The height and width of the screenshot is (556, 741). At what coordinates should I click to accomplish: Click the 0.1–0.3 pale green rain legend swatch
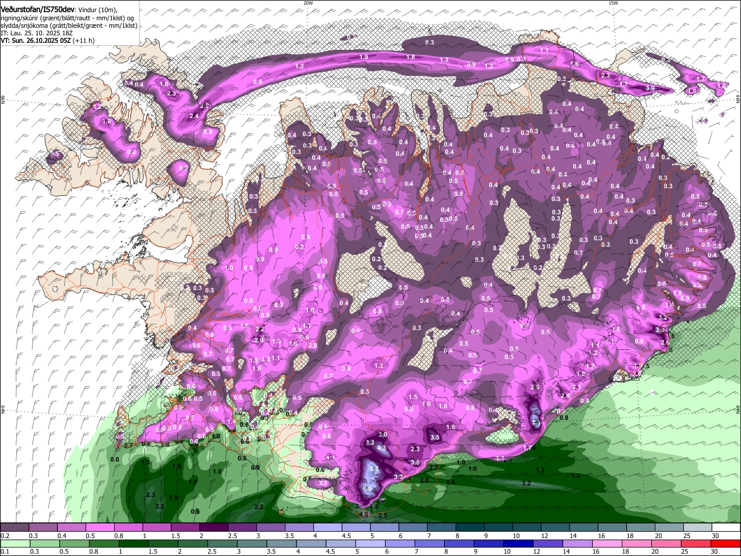click(x=15, y=543)
